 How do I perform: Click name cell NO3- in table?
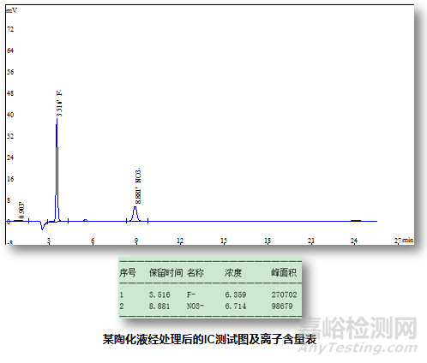pyautogui.click(x=195, y=306)
